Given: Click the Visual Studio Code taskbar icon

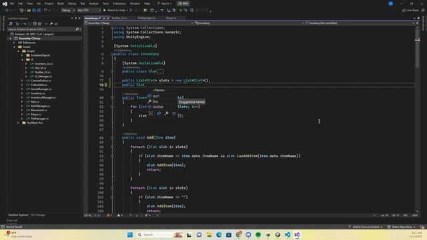Looking at the screenshot, I should click(x=288, y=235).
